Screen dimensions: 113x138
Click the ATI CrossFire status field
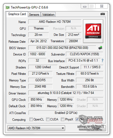coord(66,113)
